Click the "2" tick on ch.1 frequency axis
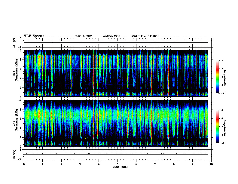This screenshot has width=238, height=184. (21, 87)
